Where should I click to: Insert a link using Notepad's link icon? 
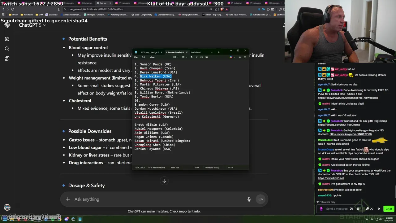201,57
